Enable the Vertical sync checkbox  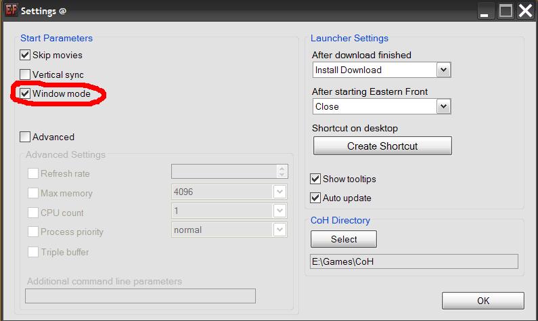(x=25, y=74)
